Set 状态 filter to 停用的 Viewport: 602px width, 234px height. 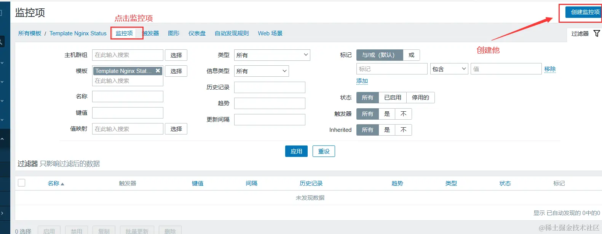point(420,98)
